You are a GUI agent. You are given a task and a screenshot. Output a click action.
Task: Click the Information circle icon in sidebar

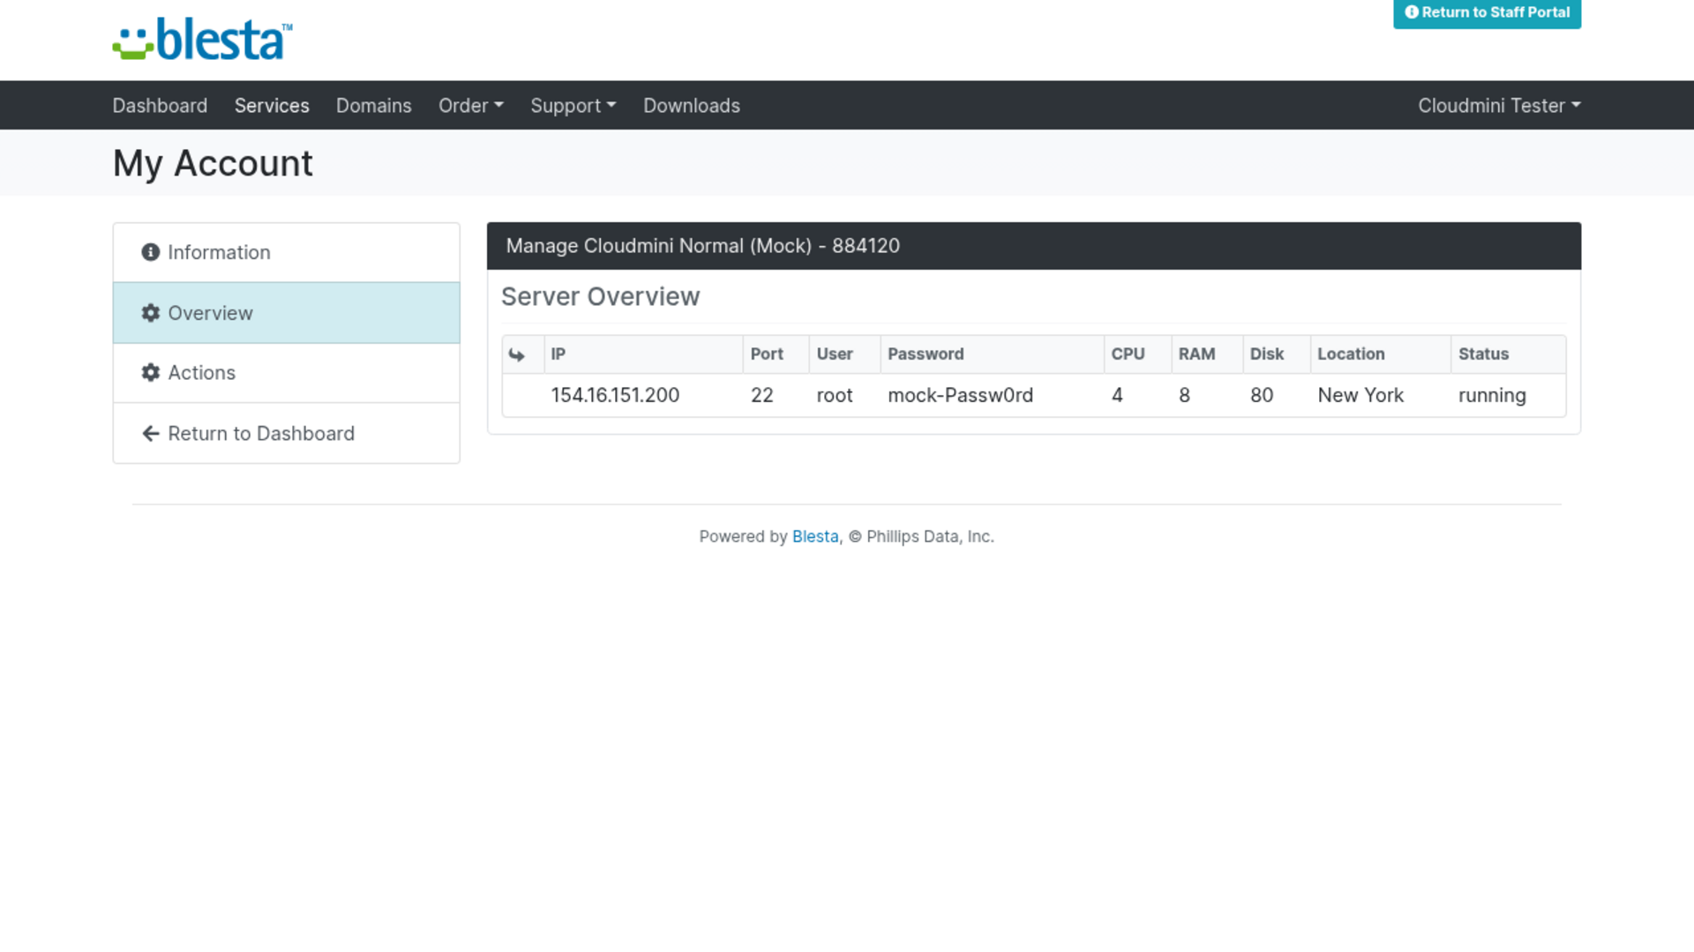[x=151, y=252]
